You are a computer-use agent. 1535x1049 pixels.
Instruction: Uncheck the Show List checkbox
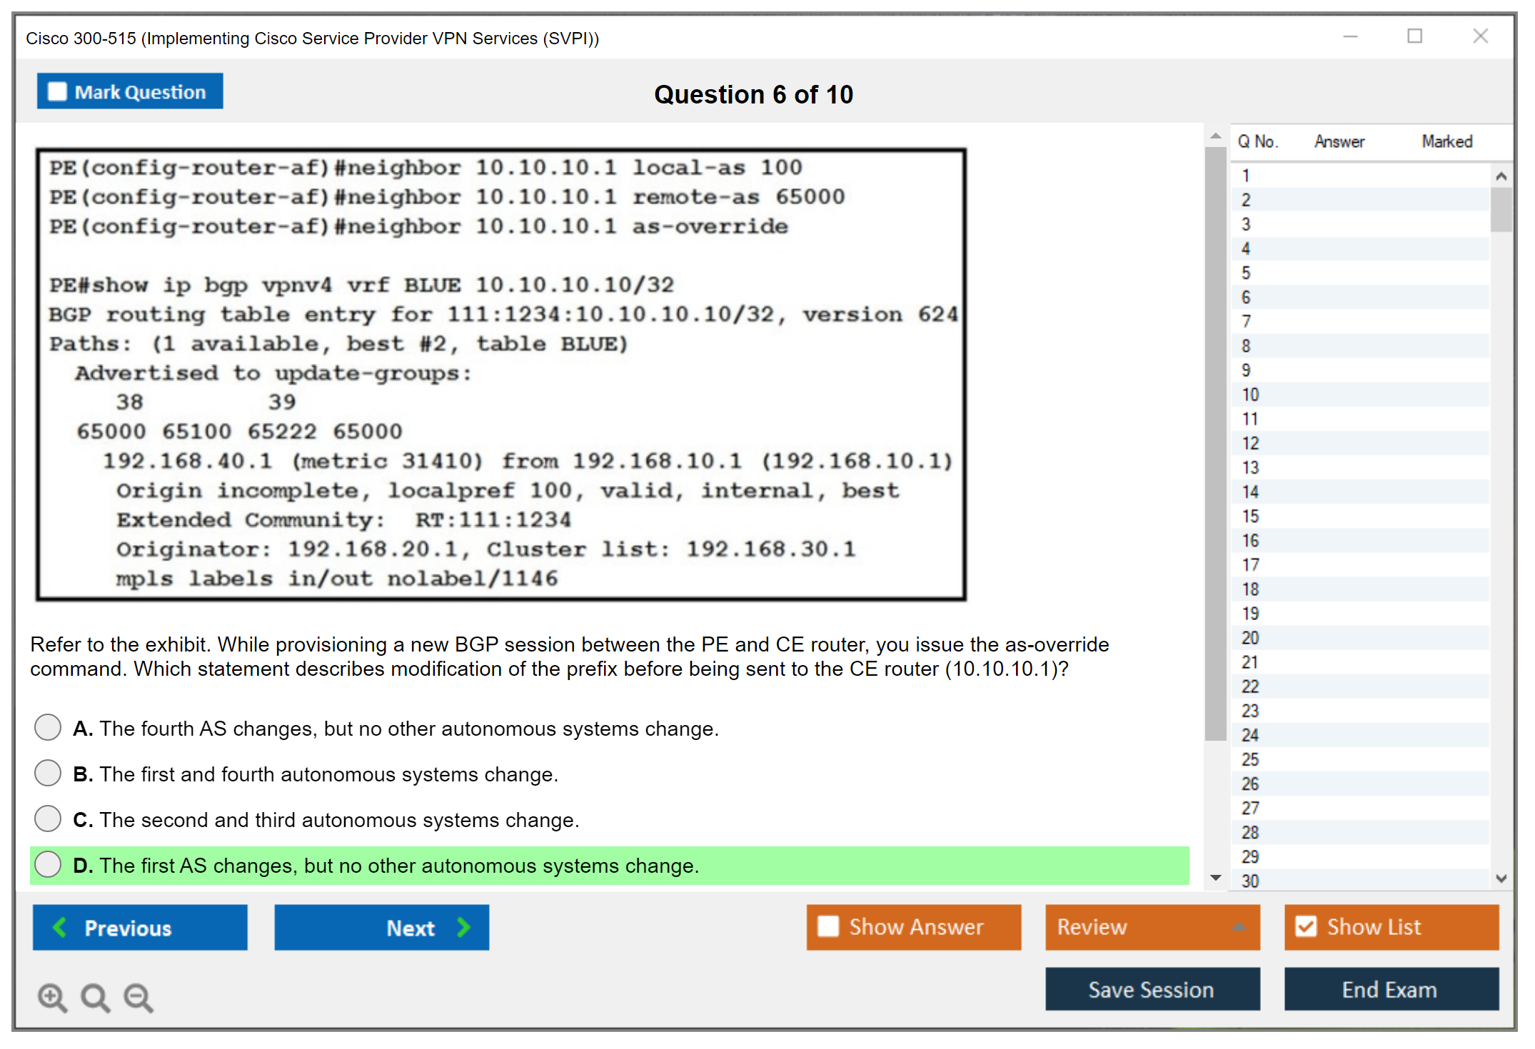[x=1306, y=926]
